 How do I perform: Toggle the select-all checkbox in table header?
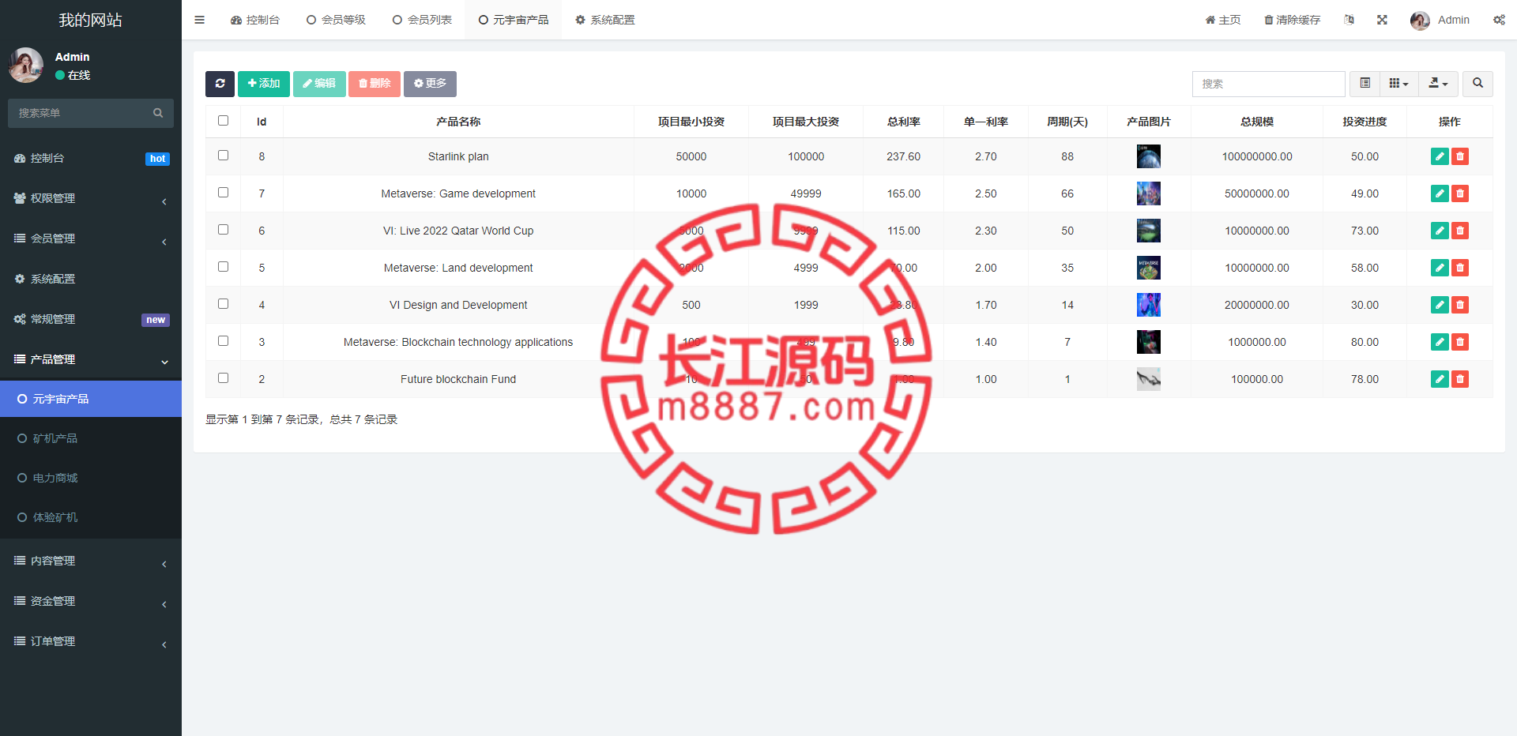click(223, 121)
